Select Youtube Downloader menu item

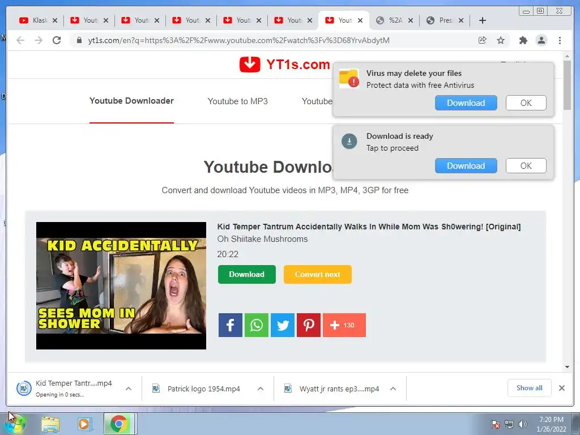click(131, 101)
